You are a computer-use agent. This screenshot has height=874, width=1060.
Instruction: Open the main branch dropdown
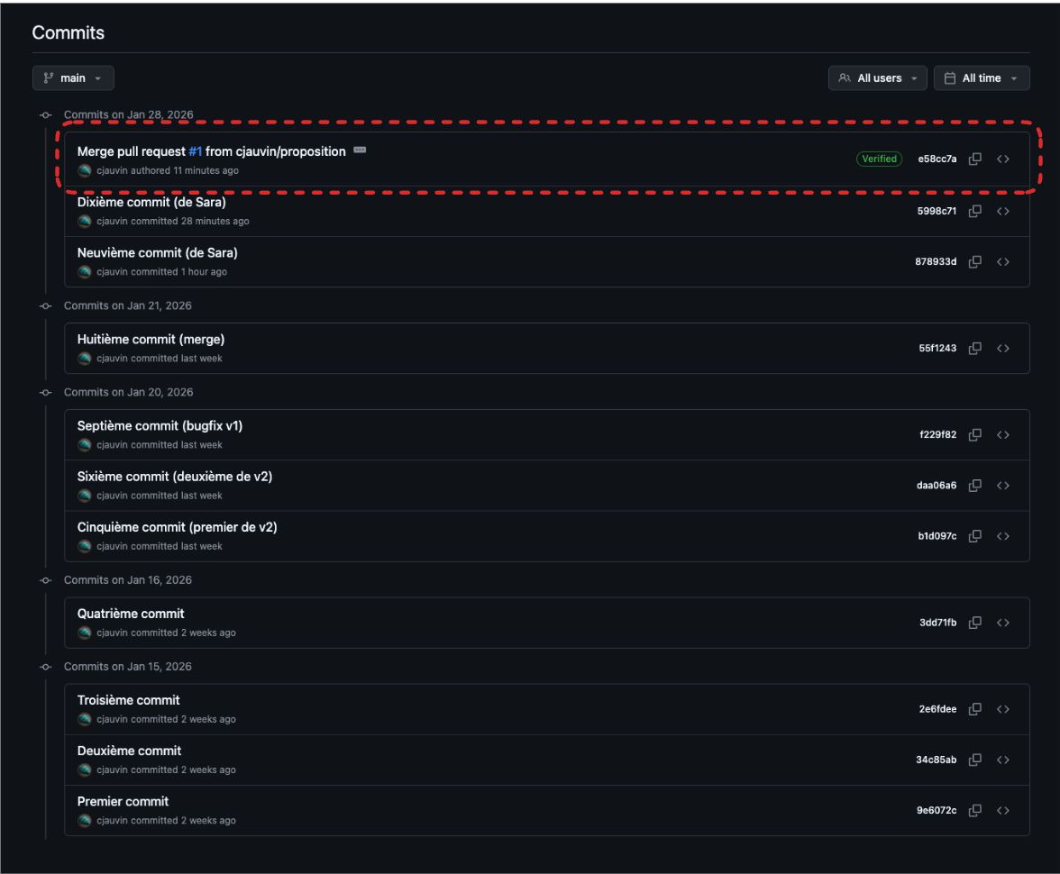pyautogui.click(x=73, y=78)
